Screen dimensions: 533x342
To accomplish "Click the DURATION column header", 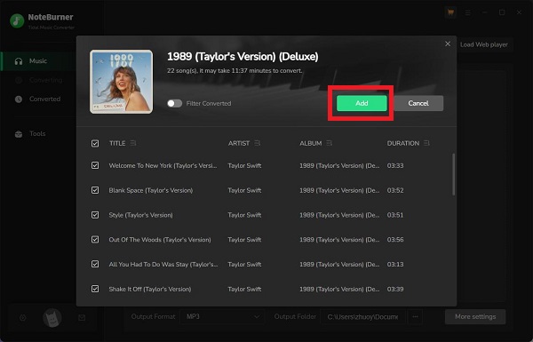I will [403, 143].
